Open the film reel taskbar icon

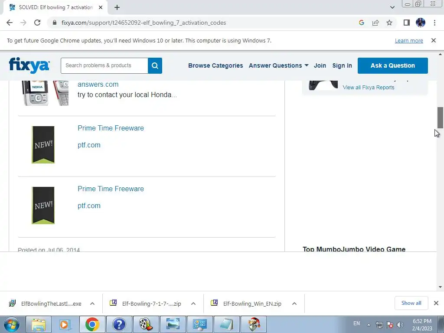point(146,324)
